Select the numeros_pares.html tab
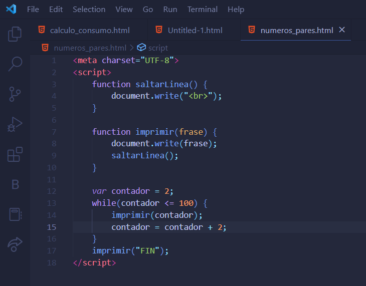The width and height of the screenshot is (366, 286). (x=296, y=30)
